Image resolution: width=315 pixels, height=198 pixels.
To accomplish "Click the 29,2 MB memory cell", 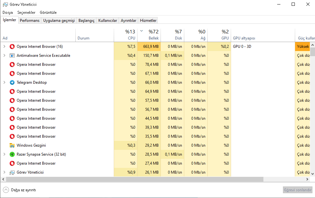I will point(149,145).
